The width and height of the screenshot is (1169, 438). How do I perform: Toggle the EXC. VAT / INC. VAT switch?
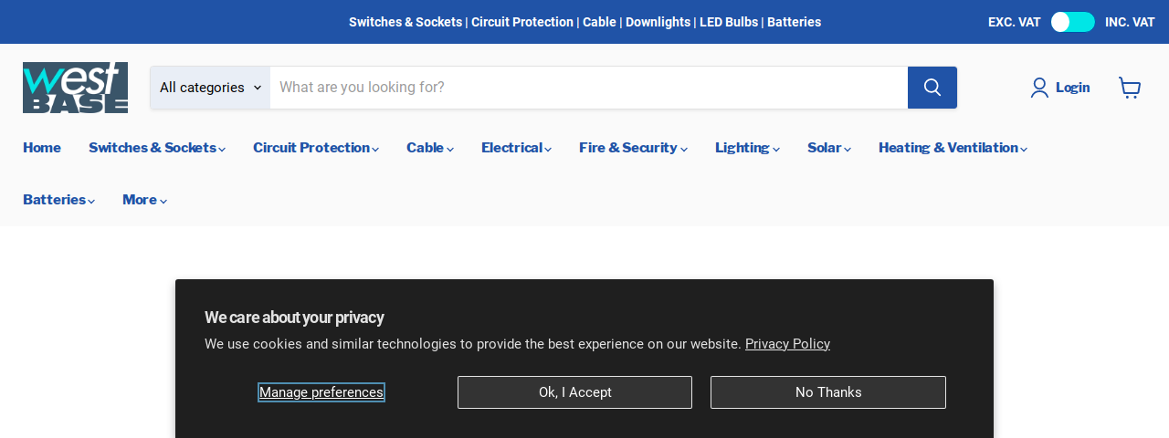point(1072,22)
